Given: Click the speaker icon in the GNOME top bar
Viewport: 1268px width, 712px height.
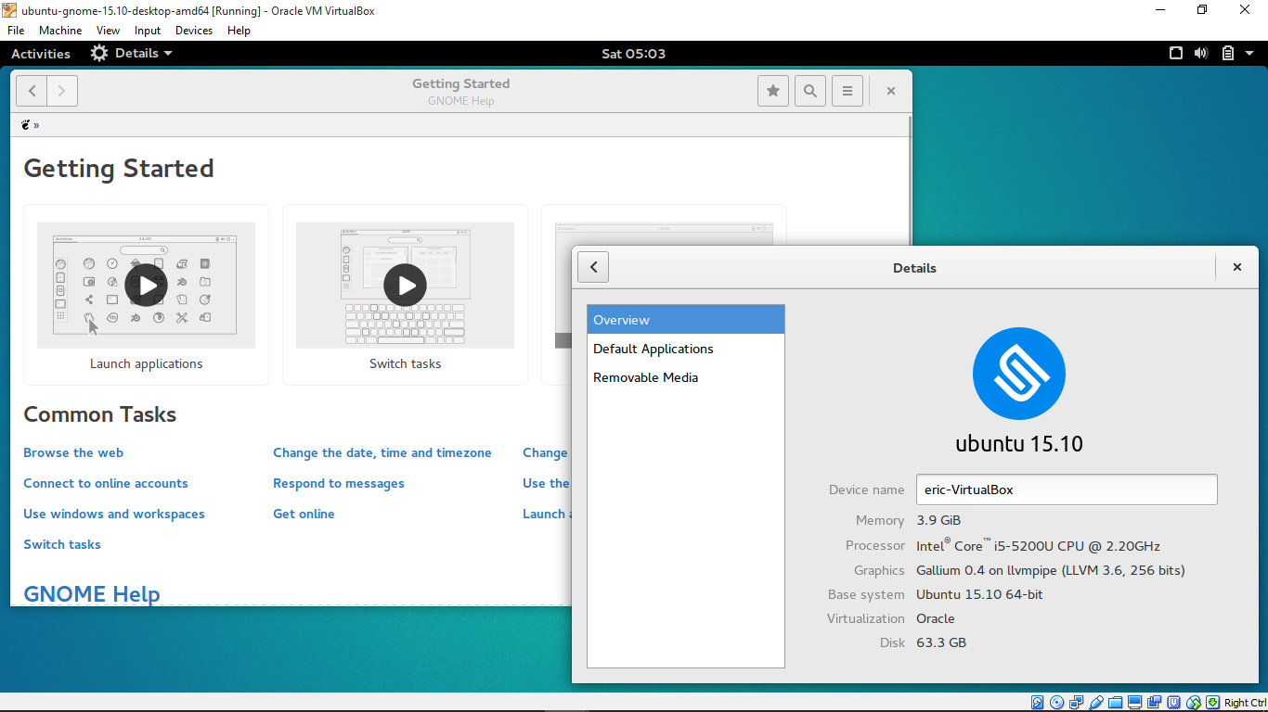Looking at the screenshot, I should tap(1200, 53).
